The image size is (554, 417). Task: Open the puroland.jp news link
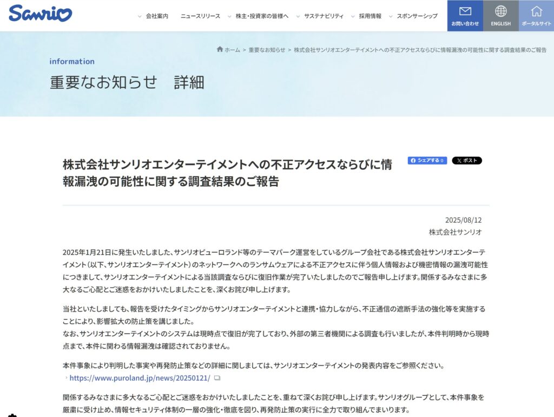(140, 378)
